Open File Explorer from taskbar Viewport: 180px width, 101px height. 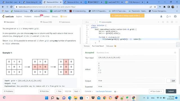pos(76,98)
